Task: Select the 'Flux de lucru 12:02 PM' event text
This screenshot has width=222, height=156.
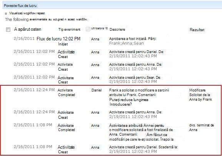Action: tap(58, 38)
